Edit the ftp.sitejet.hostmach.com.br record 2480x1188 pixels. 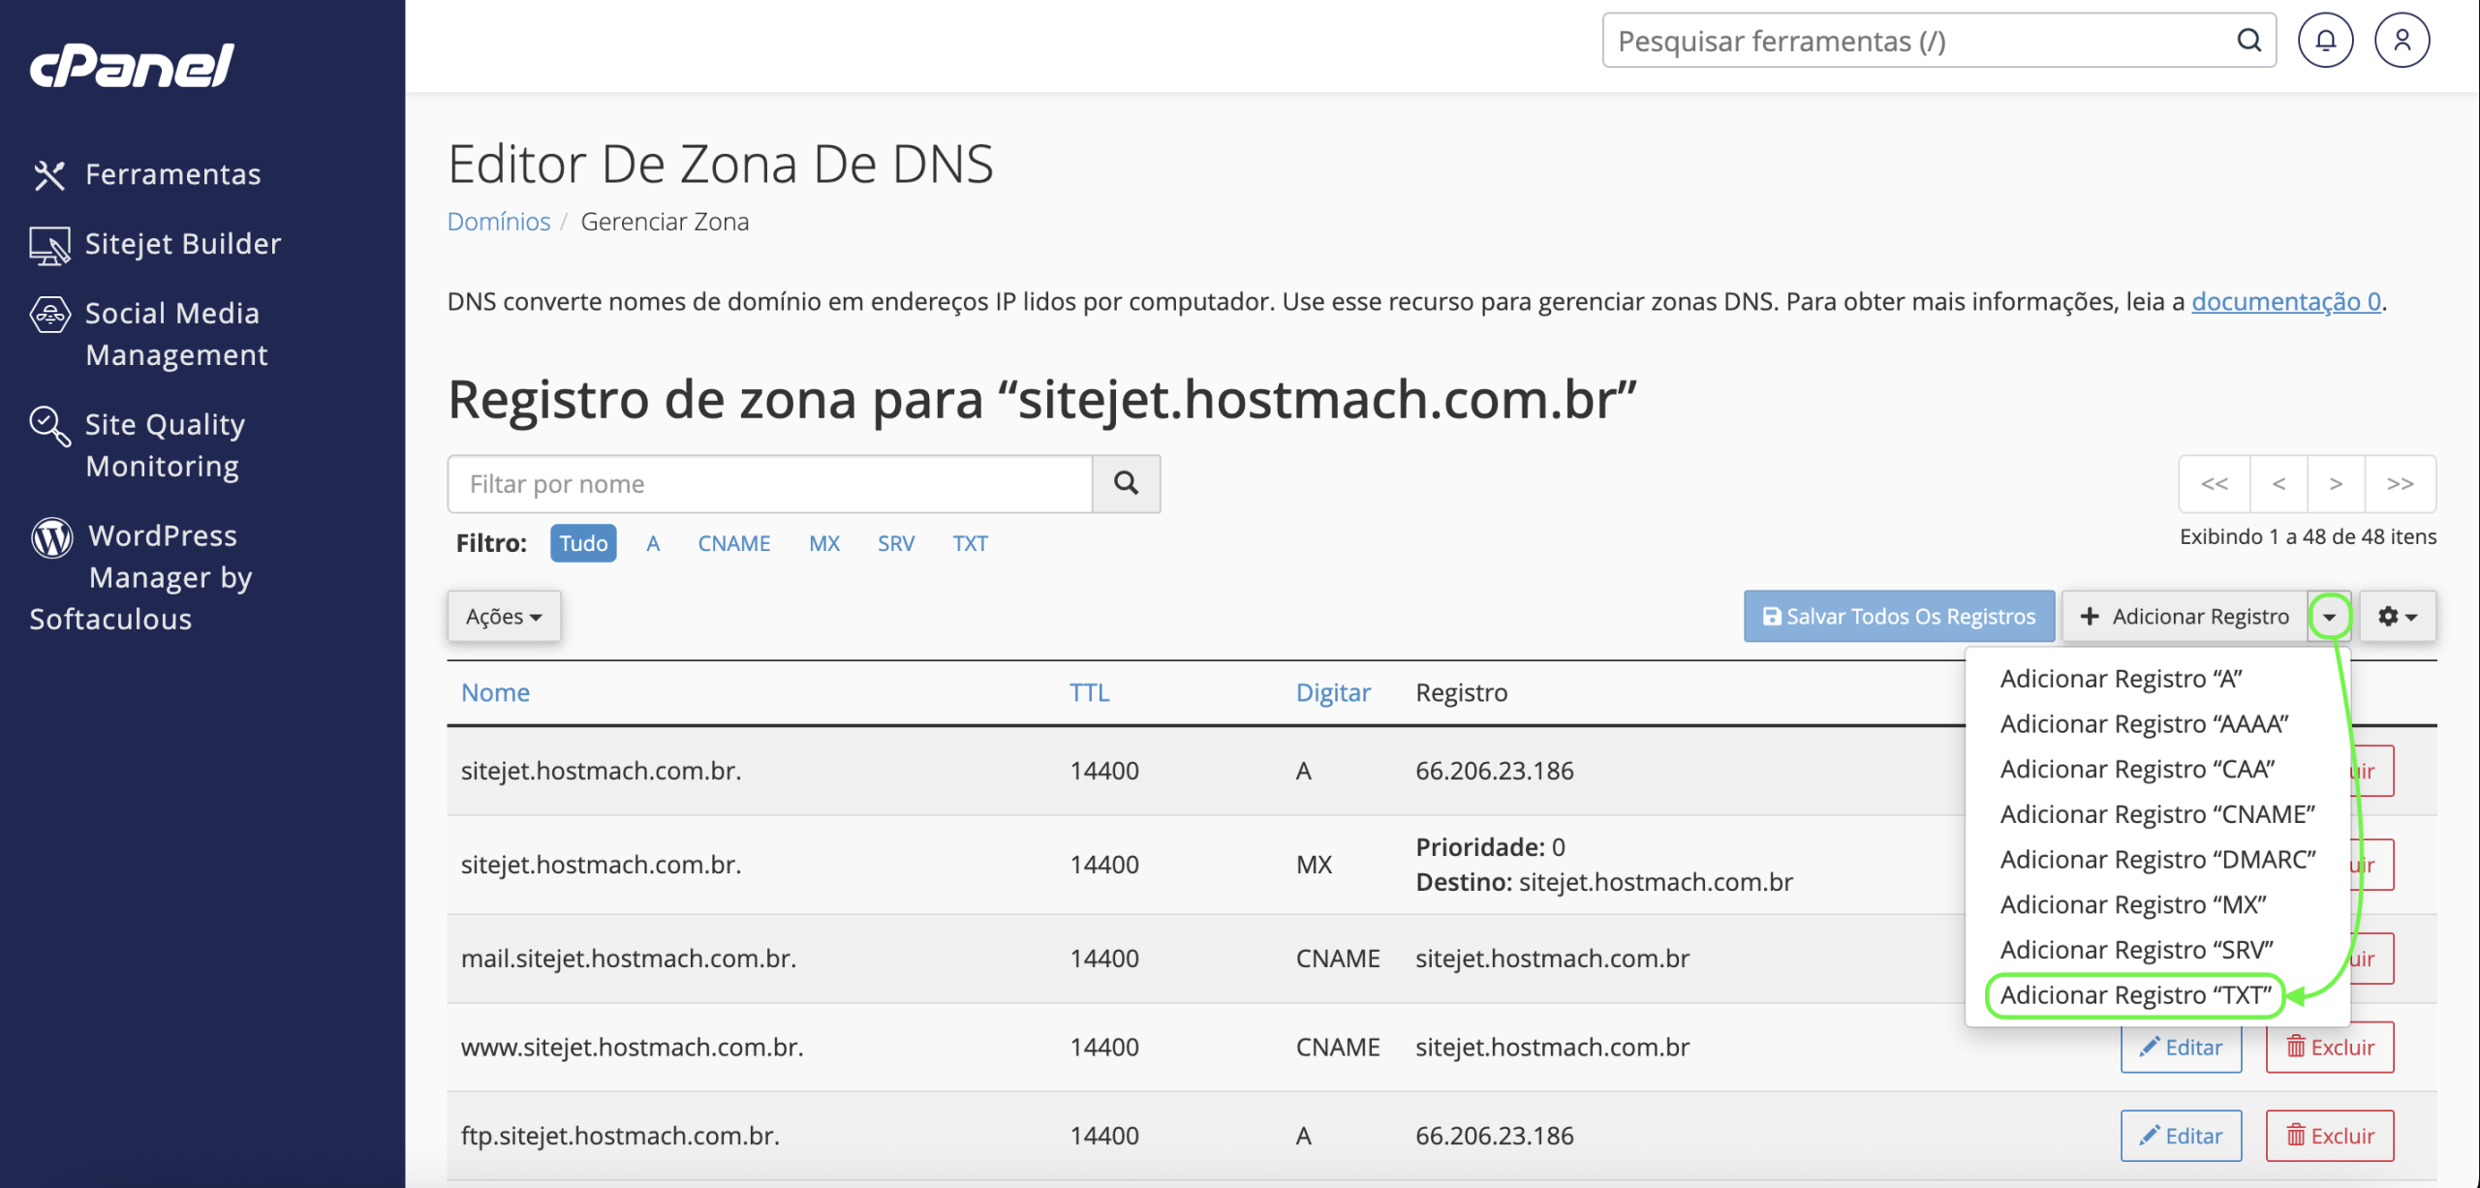point(2181,1136)
